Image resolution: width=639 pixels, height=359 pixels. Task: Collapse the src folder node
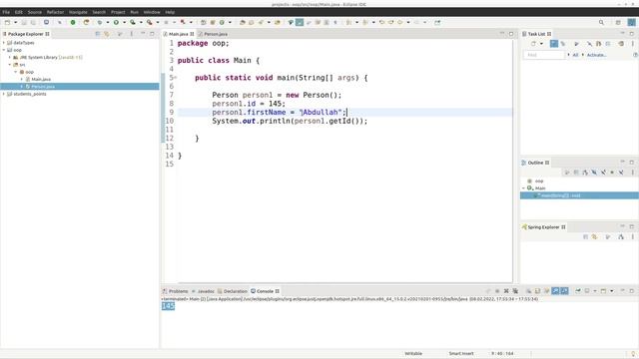point(10,65)
